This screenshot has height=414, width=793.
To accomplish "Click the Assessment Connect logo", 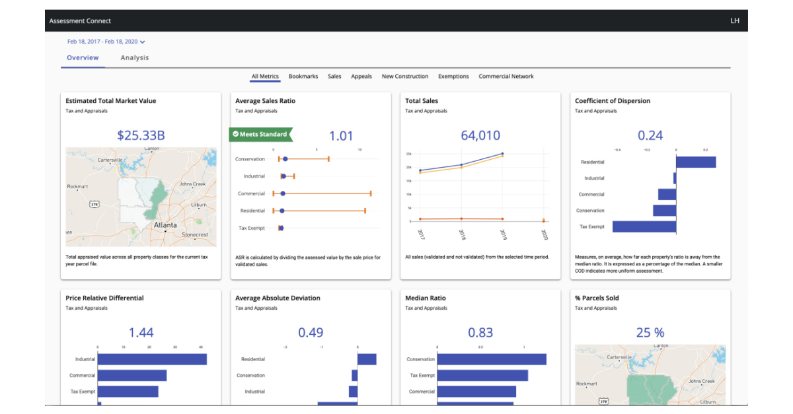I will tap(80, 20).
